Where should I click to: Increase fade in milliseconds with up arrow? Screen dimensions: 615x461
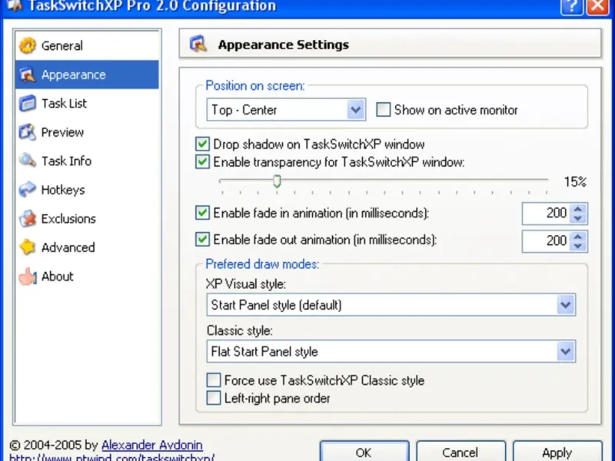click(578, 208)
